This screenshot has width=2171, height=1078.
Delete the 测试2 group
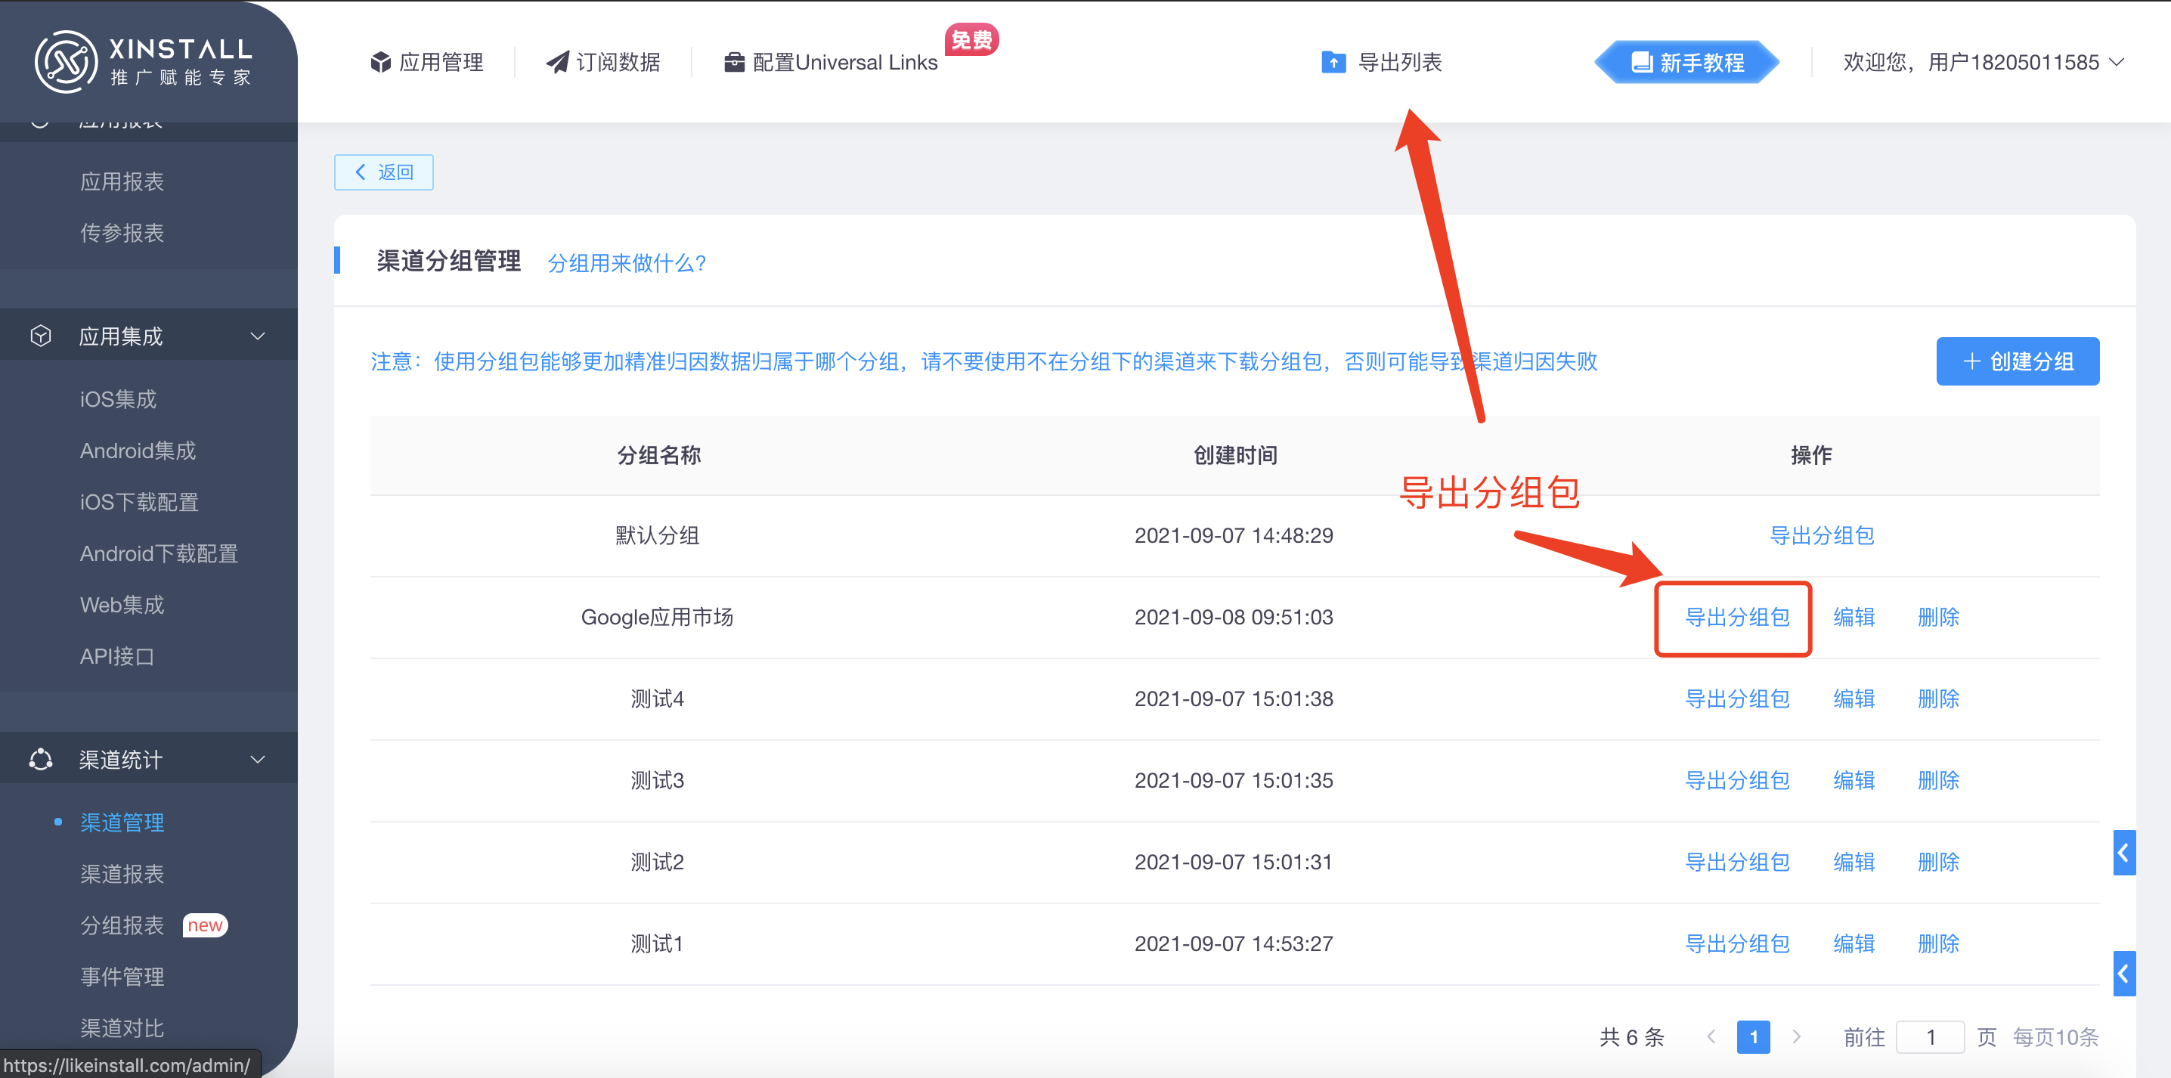coord(1938,863)
